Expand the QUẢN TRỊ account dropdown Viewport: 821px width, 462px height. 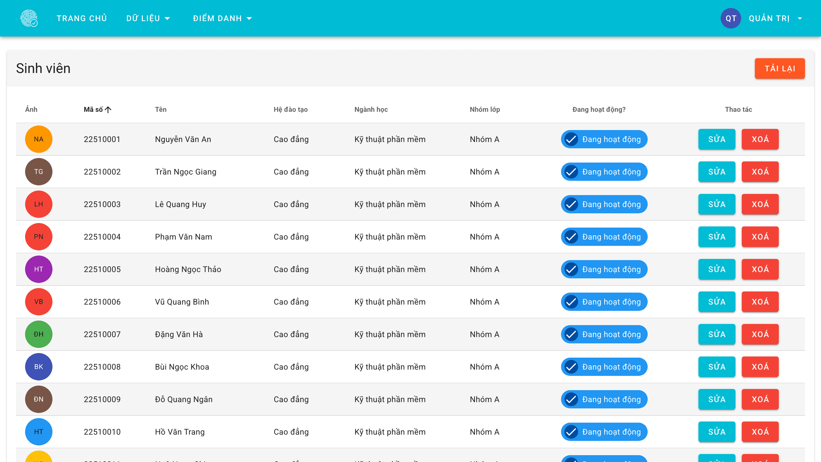coord(775,18)
